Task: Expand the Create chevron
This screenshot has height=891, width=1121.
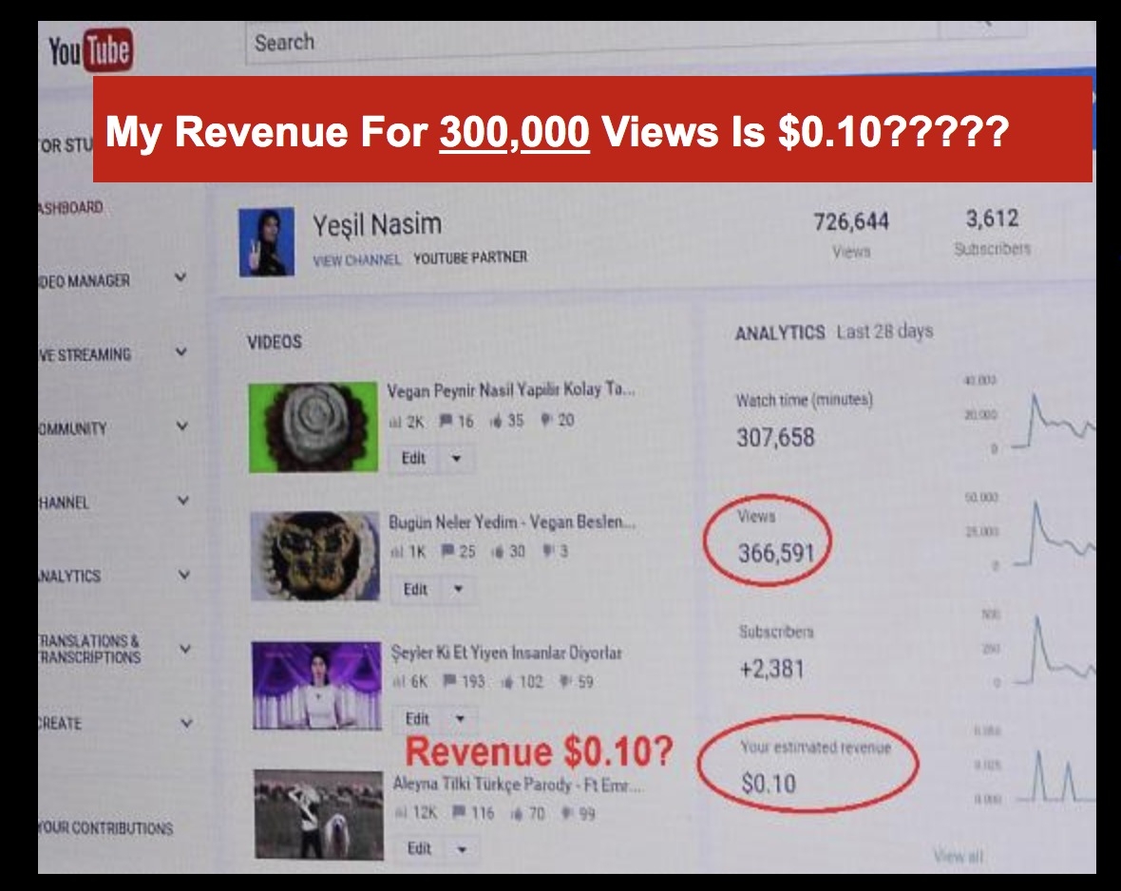Action: (x=186, y=724)
